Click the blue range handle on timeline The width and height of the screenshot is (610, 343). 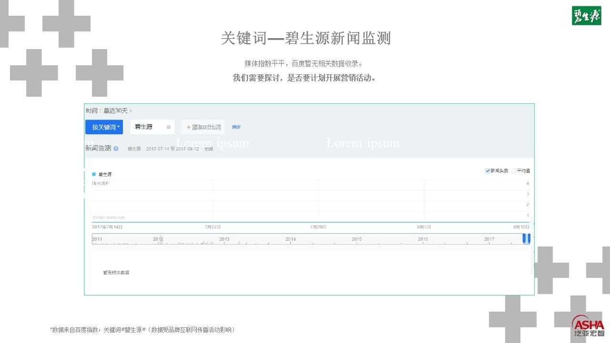(526, 238)
